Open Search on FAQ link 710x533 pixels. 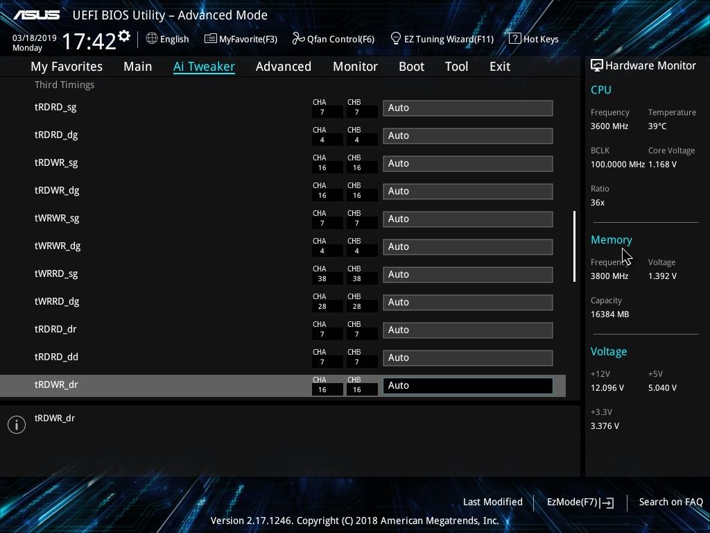[x=670, y=502]
